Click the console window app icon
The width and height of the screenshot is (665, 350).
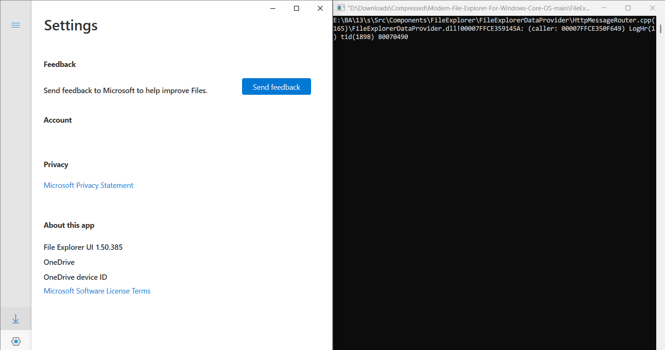pyautogui.click(x=341, y=8)
